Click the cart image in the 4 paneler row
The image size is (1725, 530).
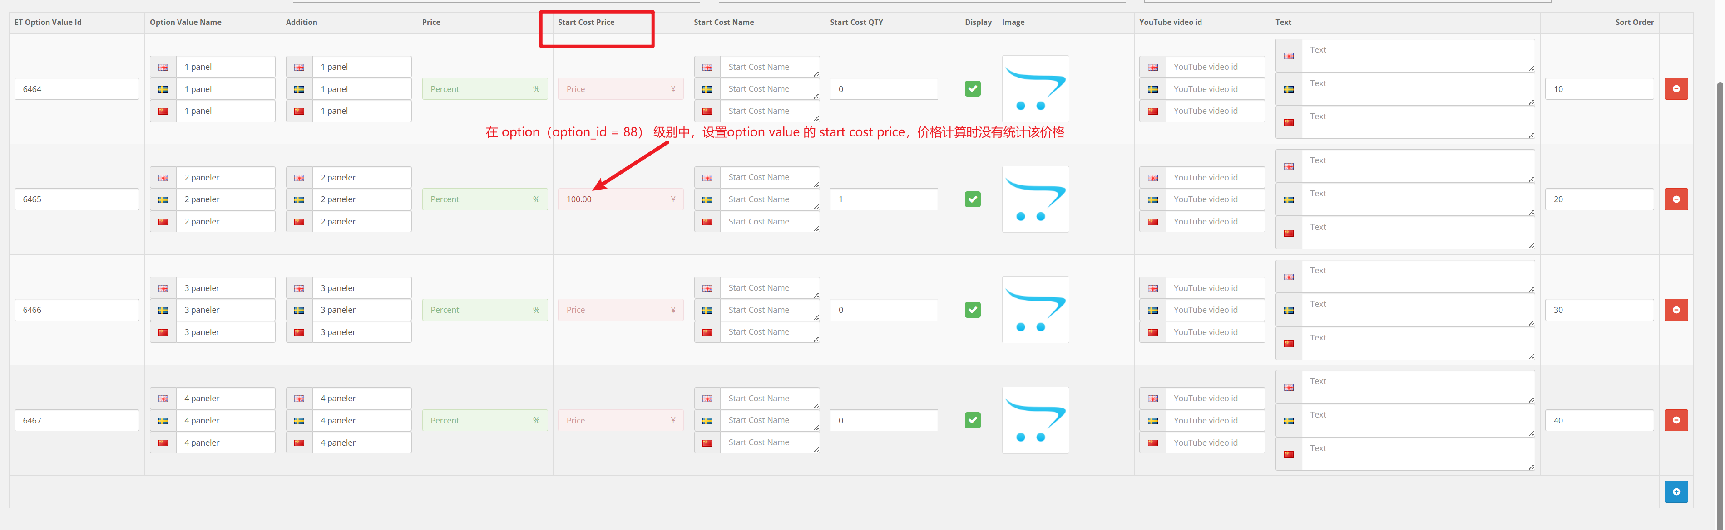click(1035, 420)
